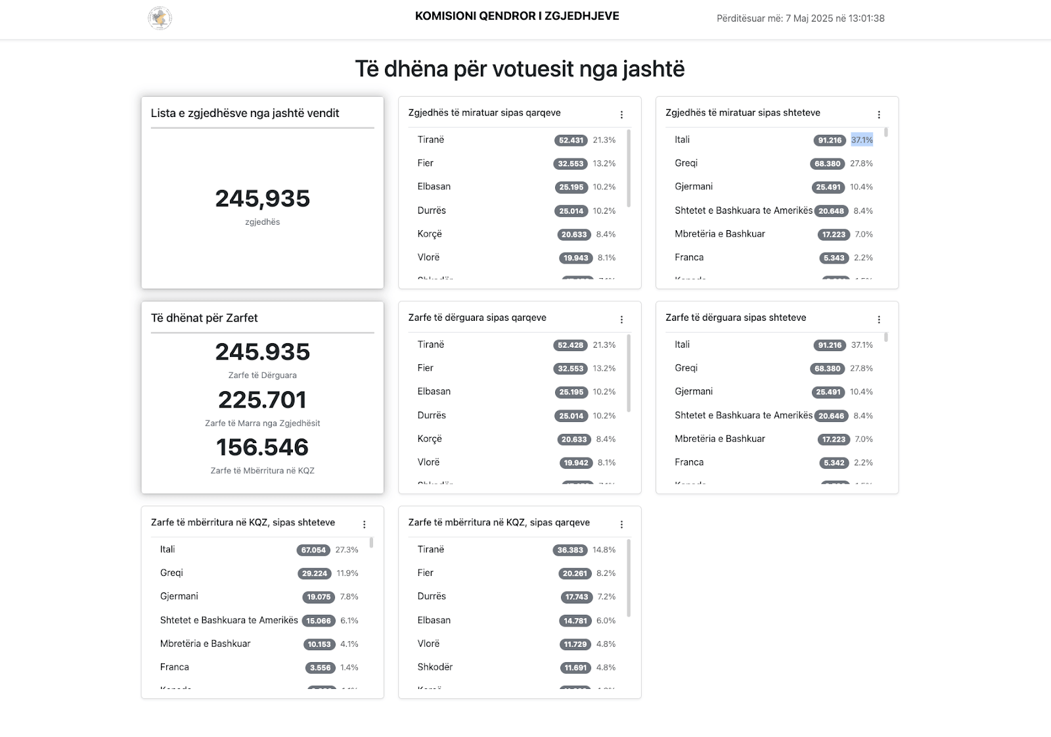
Task: Click the scrollbar in Zarfe të dërguara sipas qarqeve list
Action: click(x=629, y=373)
